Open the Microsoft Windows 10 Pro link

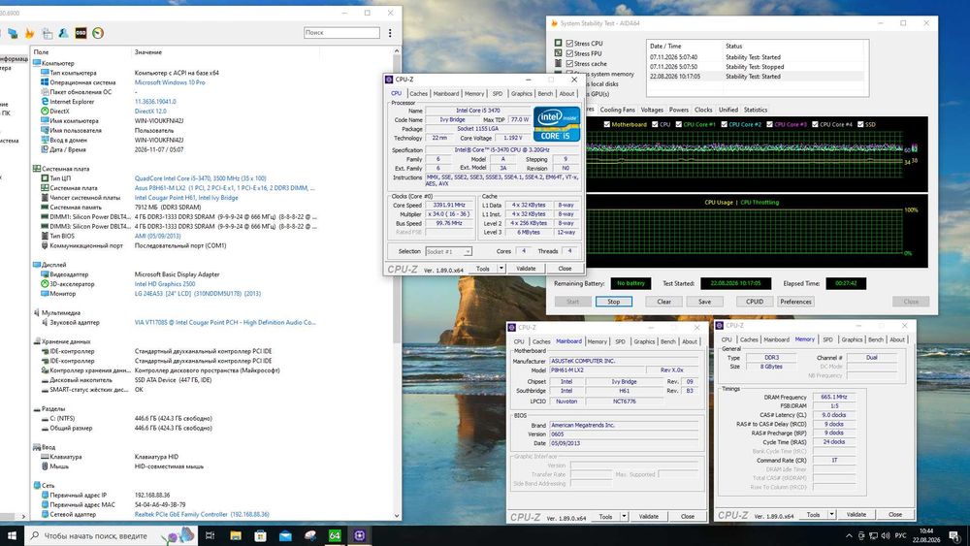coord(170,82)
